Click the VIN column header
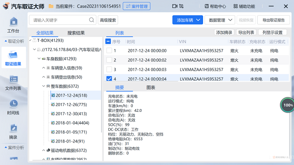 pos(182,42)
